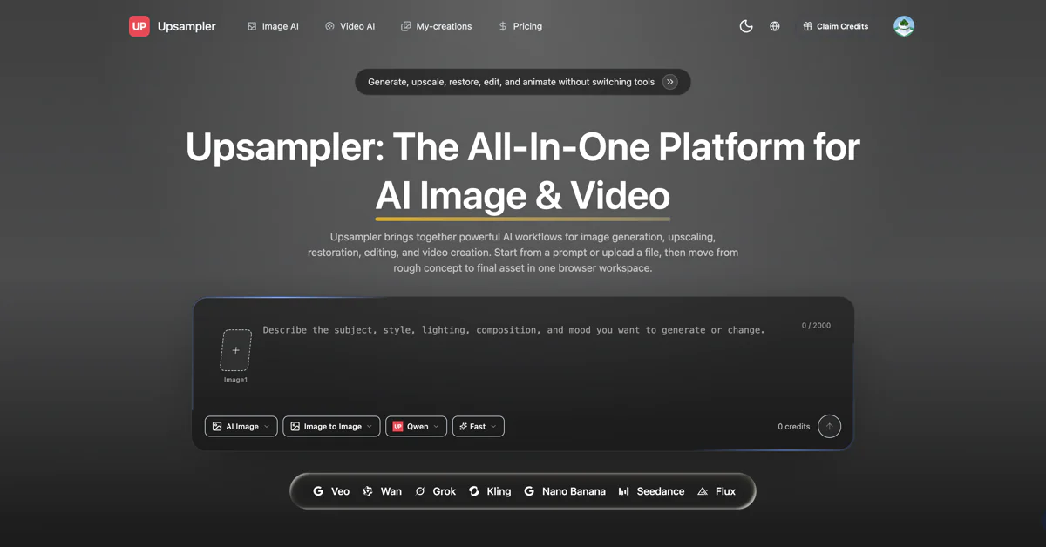The width and height of the screenshot is (1046, 547).
Task: Open the Qwen model dropdown
Action: pyautogui.click(x=416, y=426)
